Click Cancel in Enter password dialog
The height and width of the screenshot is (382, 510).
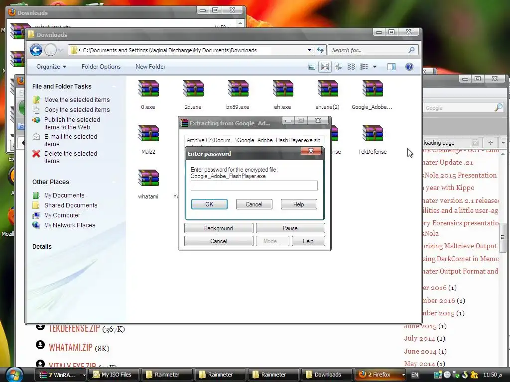(x=254, y=204)
